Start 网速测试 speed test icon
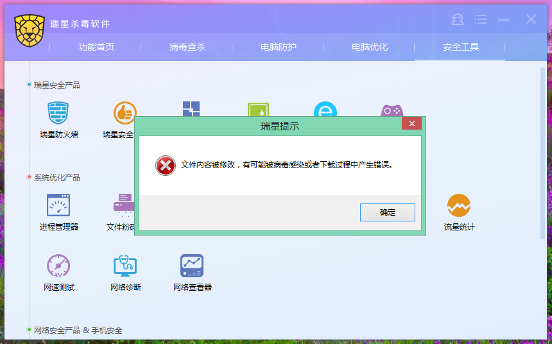Screen dimensions: 552x344 coord(58,266)
